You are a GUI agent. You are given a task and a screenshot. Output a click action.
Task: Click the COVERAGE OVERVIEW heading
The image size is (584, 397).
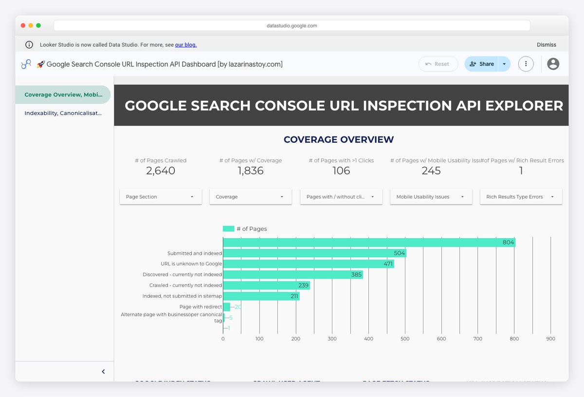(339, 140)
